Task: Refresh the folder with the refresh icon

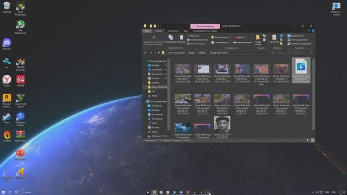Action: pos(273,53)
